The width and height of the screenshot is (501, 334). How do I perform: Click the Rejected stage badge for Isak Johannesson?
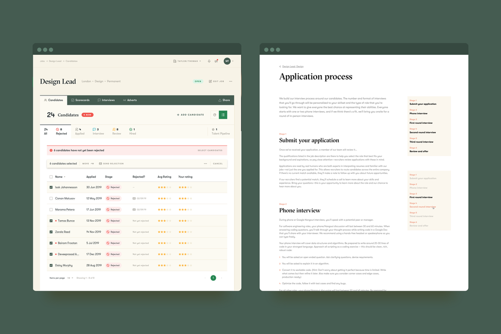pyautogui.click(x=113, y=187)
